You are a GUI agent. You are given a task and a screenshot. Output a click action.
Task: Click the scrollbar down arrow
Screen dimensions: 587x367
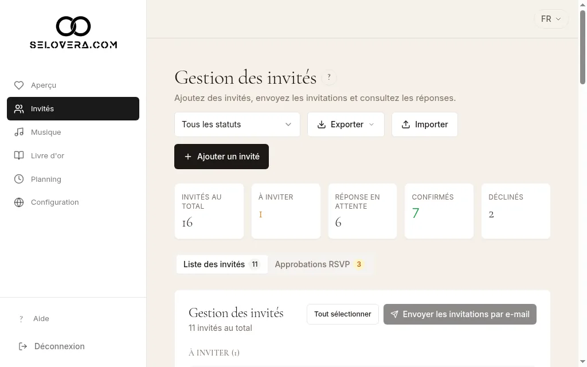(x=582, y=362)
